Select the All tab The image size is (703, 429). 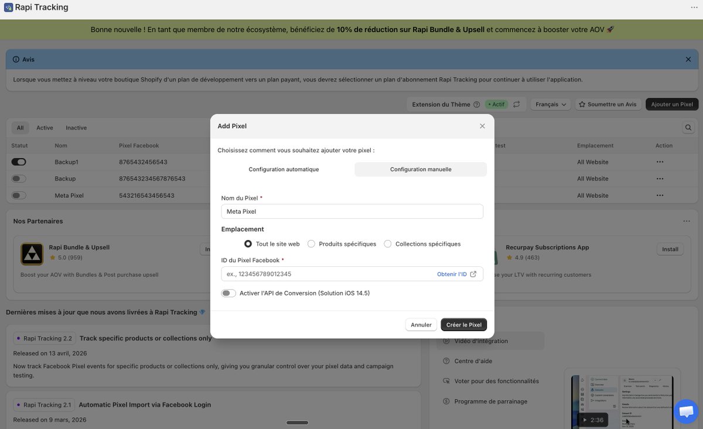(21, 128)
